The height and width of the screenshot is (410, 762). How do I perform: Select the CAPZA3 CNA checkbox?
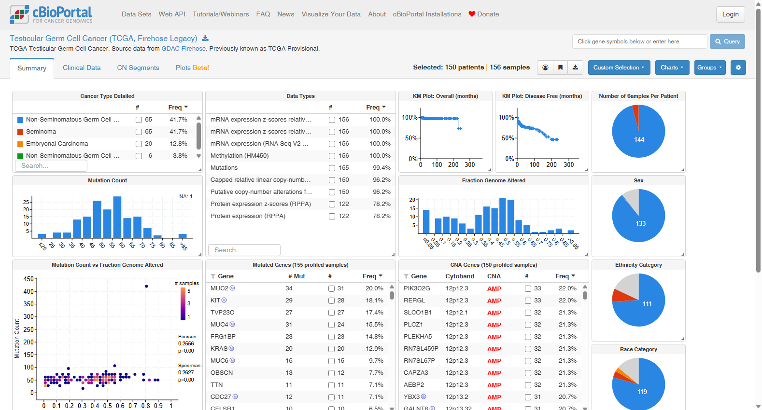pos(528,373)
